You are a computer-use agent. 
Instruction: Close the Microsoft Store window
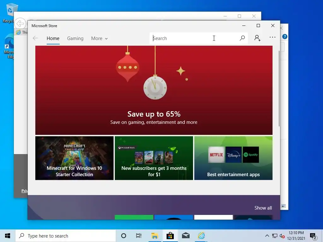pos(273,26)
